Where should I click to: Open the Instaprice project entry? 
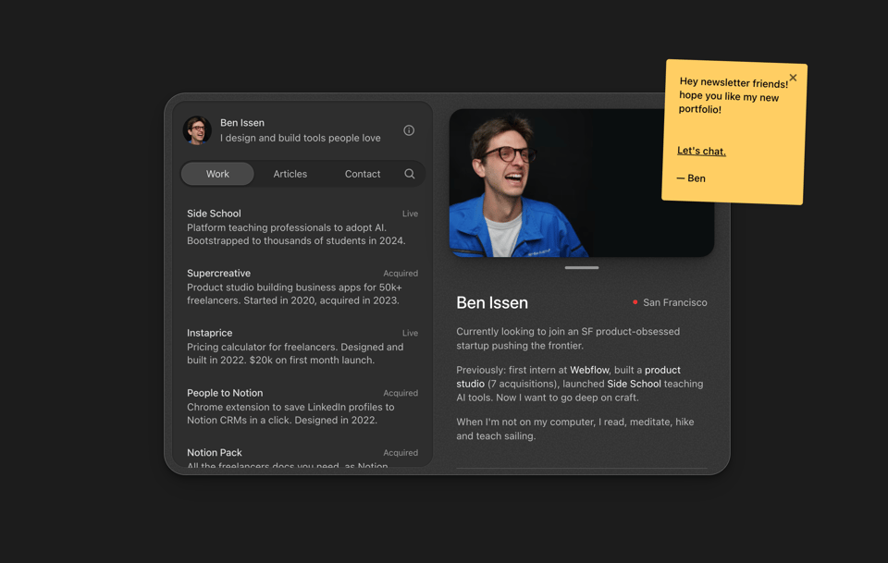302,347
